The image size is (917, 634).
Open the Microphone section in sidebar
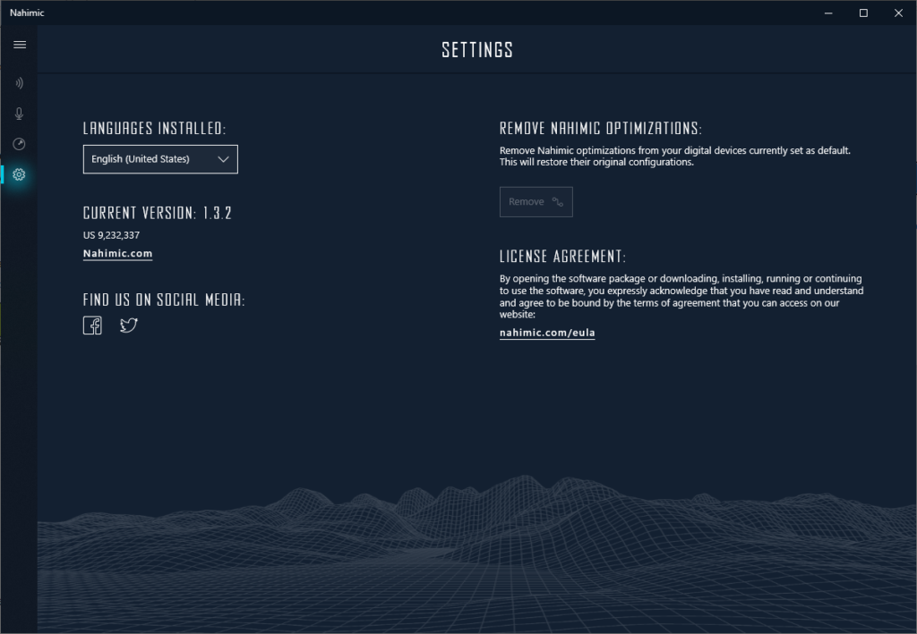click(x=19, y=114)
